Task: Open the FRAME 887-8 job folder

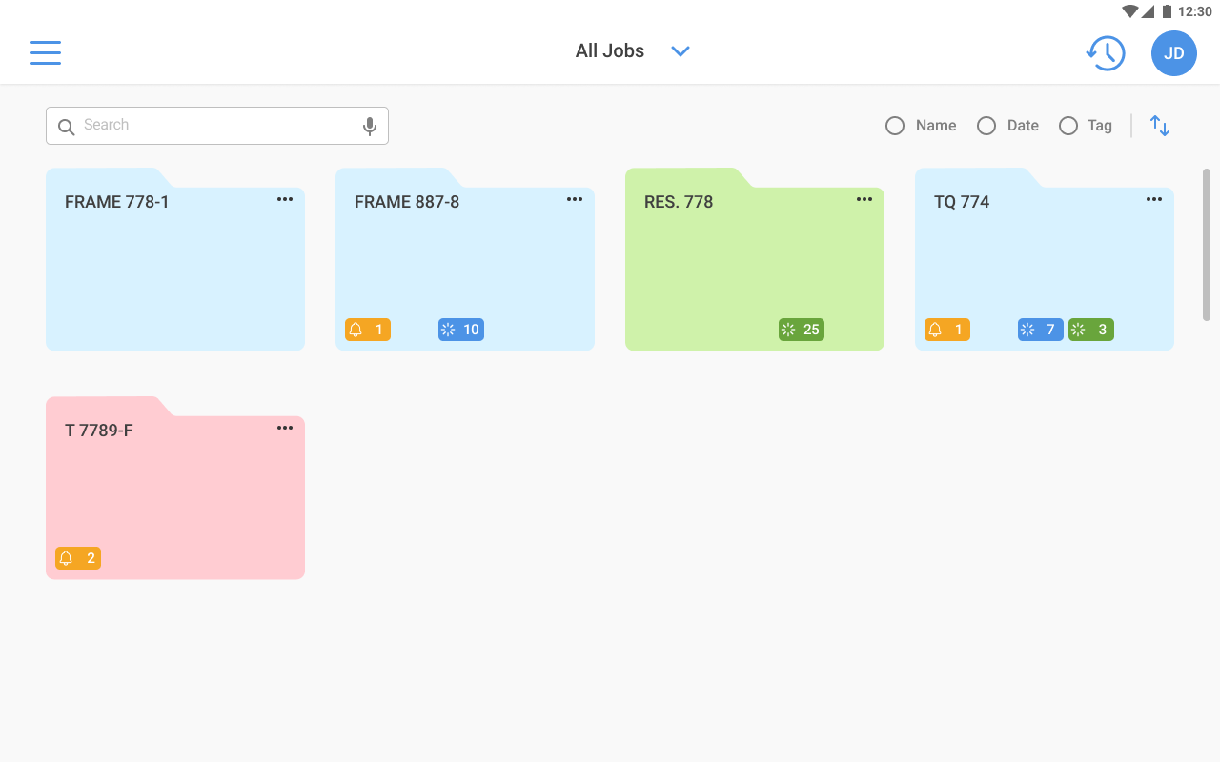Action: (x=465, y=259)
